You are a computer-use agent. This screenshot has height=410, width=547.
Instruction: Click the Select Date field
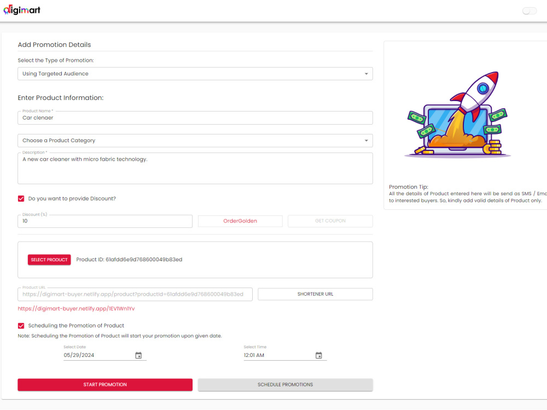[104, 355]
